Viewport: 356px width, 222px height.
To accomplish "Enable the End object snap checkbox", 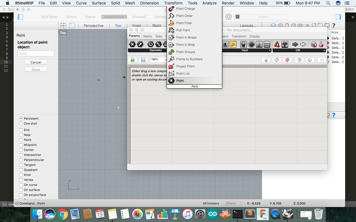I will pos(21,130).
